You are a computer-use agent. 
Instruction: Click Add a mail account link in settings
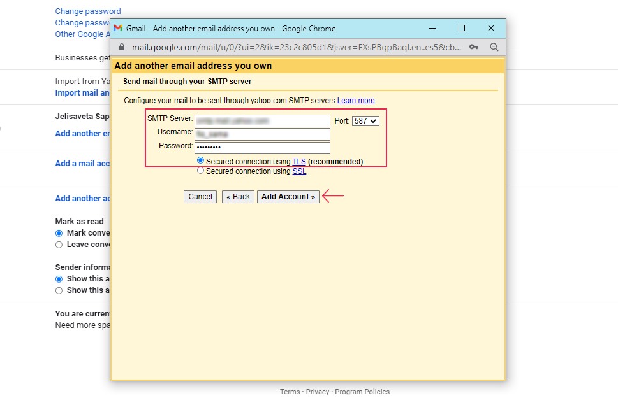coord(82,164)
